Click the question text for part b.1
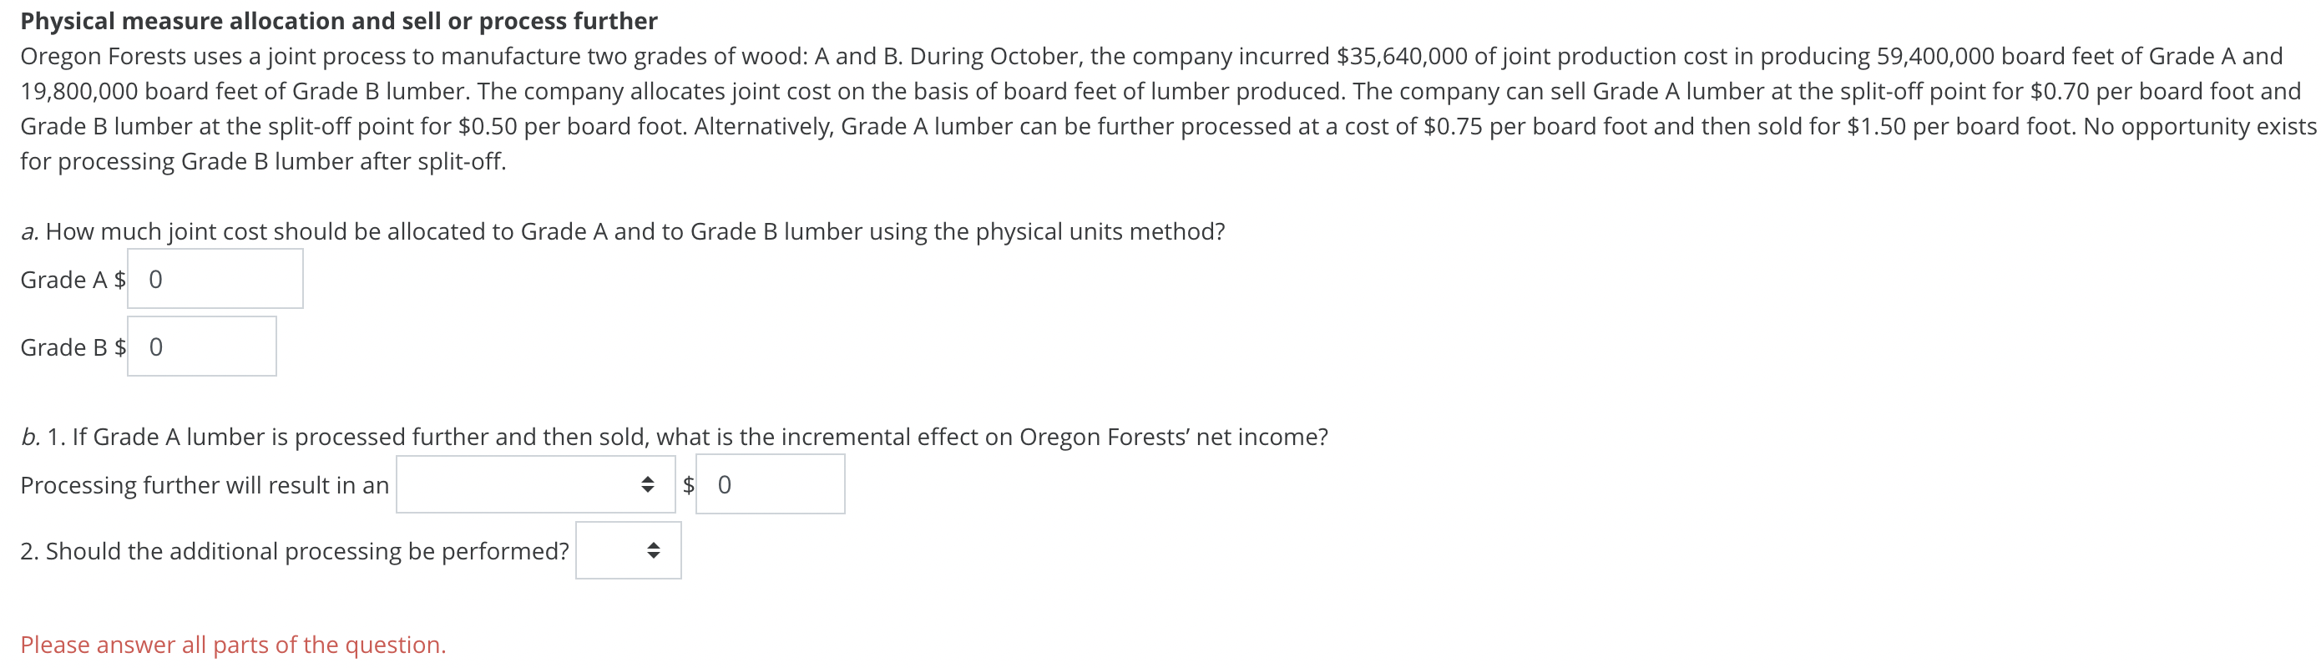Image resolution: width=2321 pixels, height=668 pixels. 674,437
